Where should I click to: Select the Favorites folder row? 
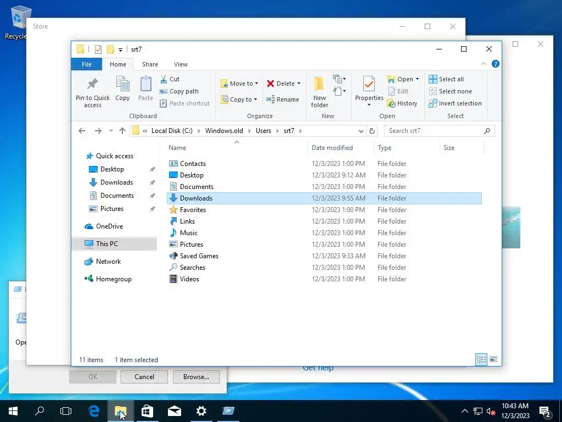(324, 210)
